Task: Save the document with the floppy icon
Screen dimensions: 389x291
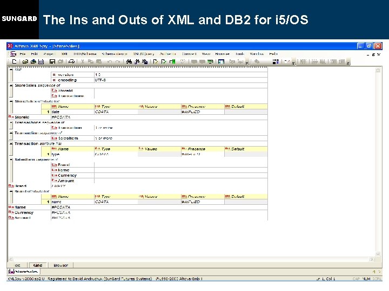Action: click(x=52, y=61)
